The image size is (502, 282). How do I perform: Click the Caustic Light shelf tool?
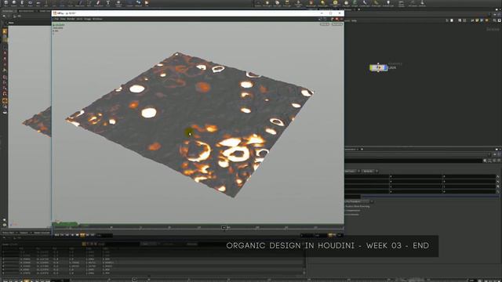365,3
